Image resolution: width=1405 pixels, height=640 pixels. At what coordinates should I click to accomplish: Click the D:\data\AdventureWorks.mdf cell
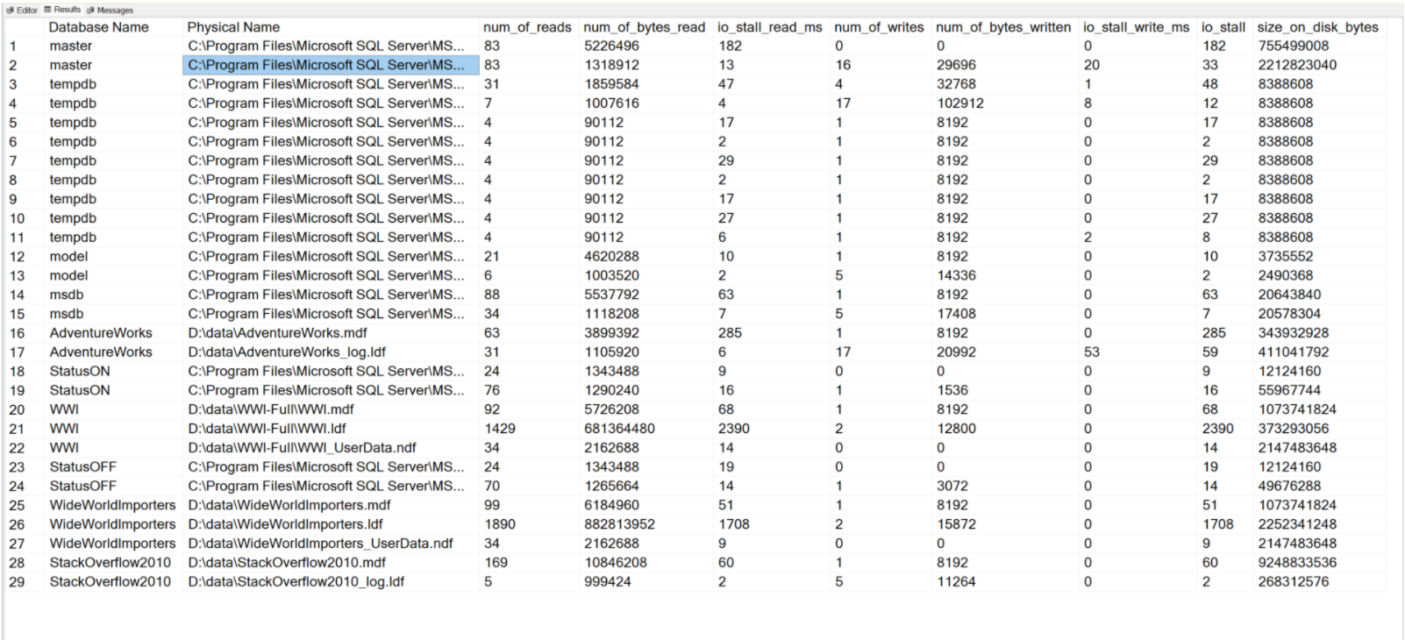tap(278, 333)
